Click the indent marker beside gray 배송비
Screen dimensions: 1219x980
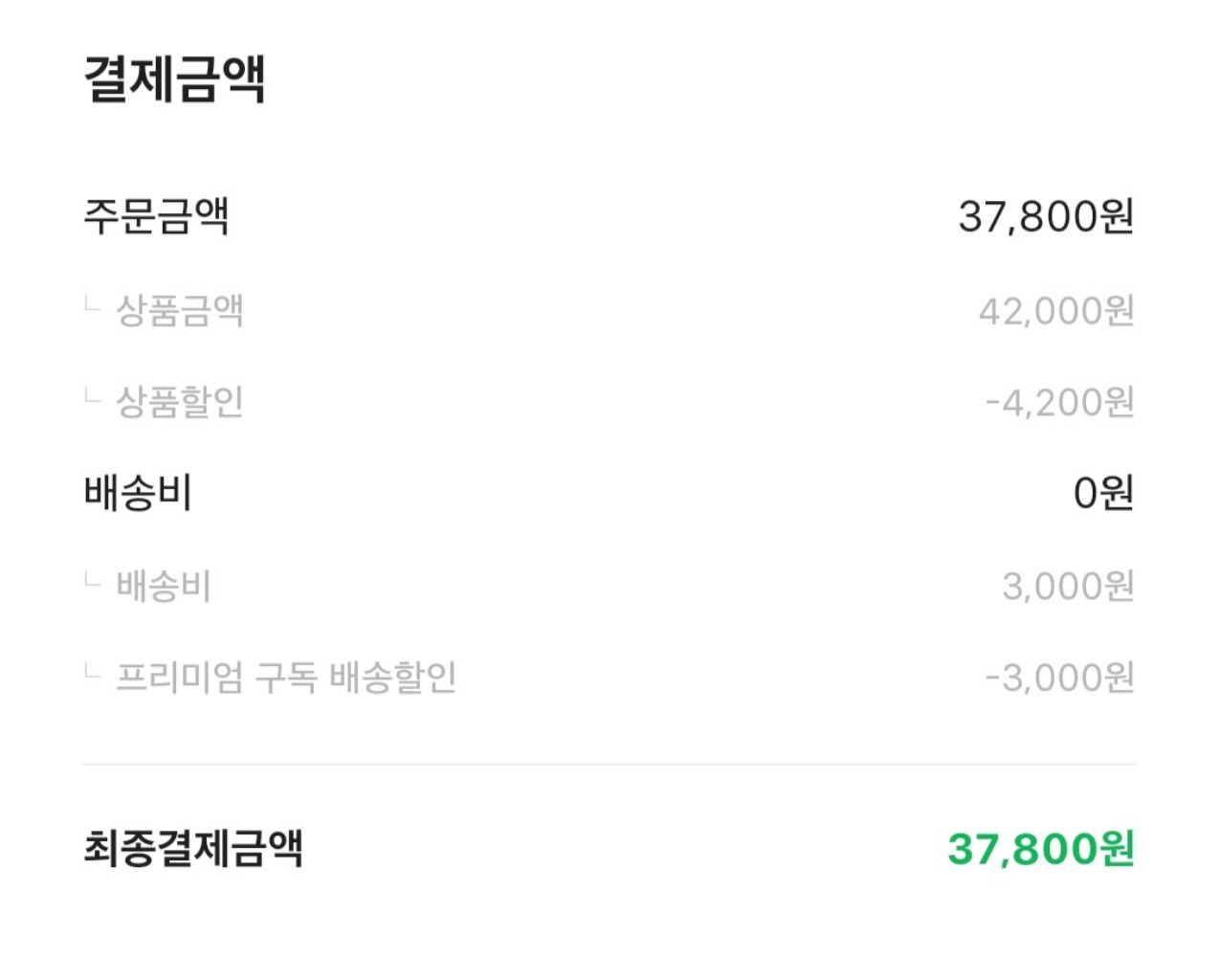92,580
